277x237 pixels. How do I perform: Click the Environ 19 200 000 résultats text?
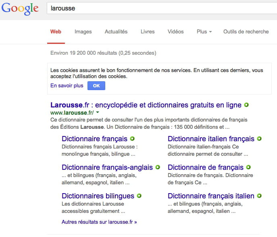click(103, 53)
